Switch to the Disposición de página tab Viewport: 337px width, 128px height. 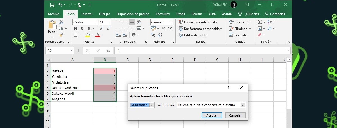[x=133, y=14]
